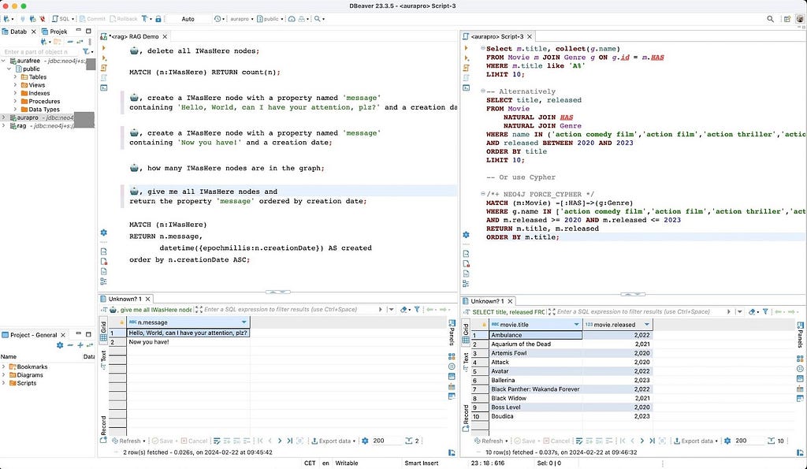Click the Smart Insert status bar entry
The image size is (807, 469).
click(422, 463)
